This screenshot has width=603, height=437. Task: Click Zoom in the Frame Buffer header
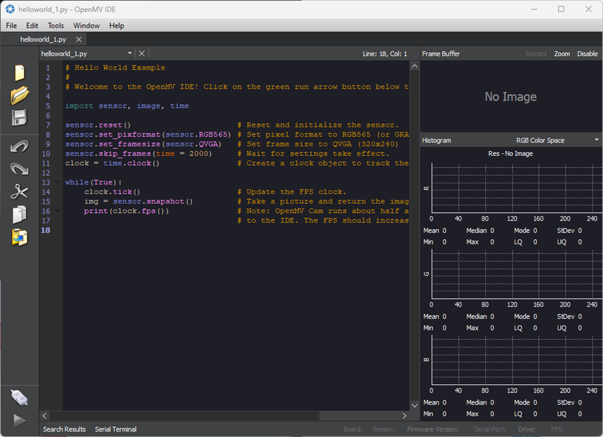tap(562, 54)
